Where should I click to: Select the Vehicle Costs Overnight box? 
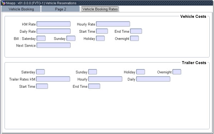pos(134,38)
